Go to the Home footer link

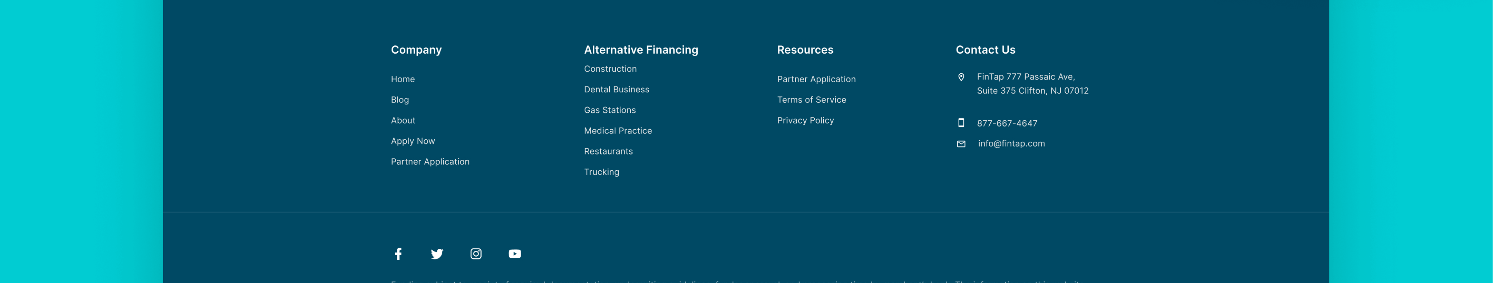tap(403, 79)
